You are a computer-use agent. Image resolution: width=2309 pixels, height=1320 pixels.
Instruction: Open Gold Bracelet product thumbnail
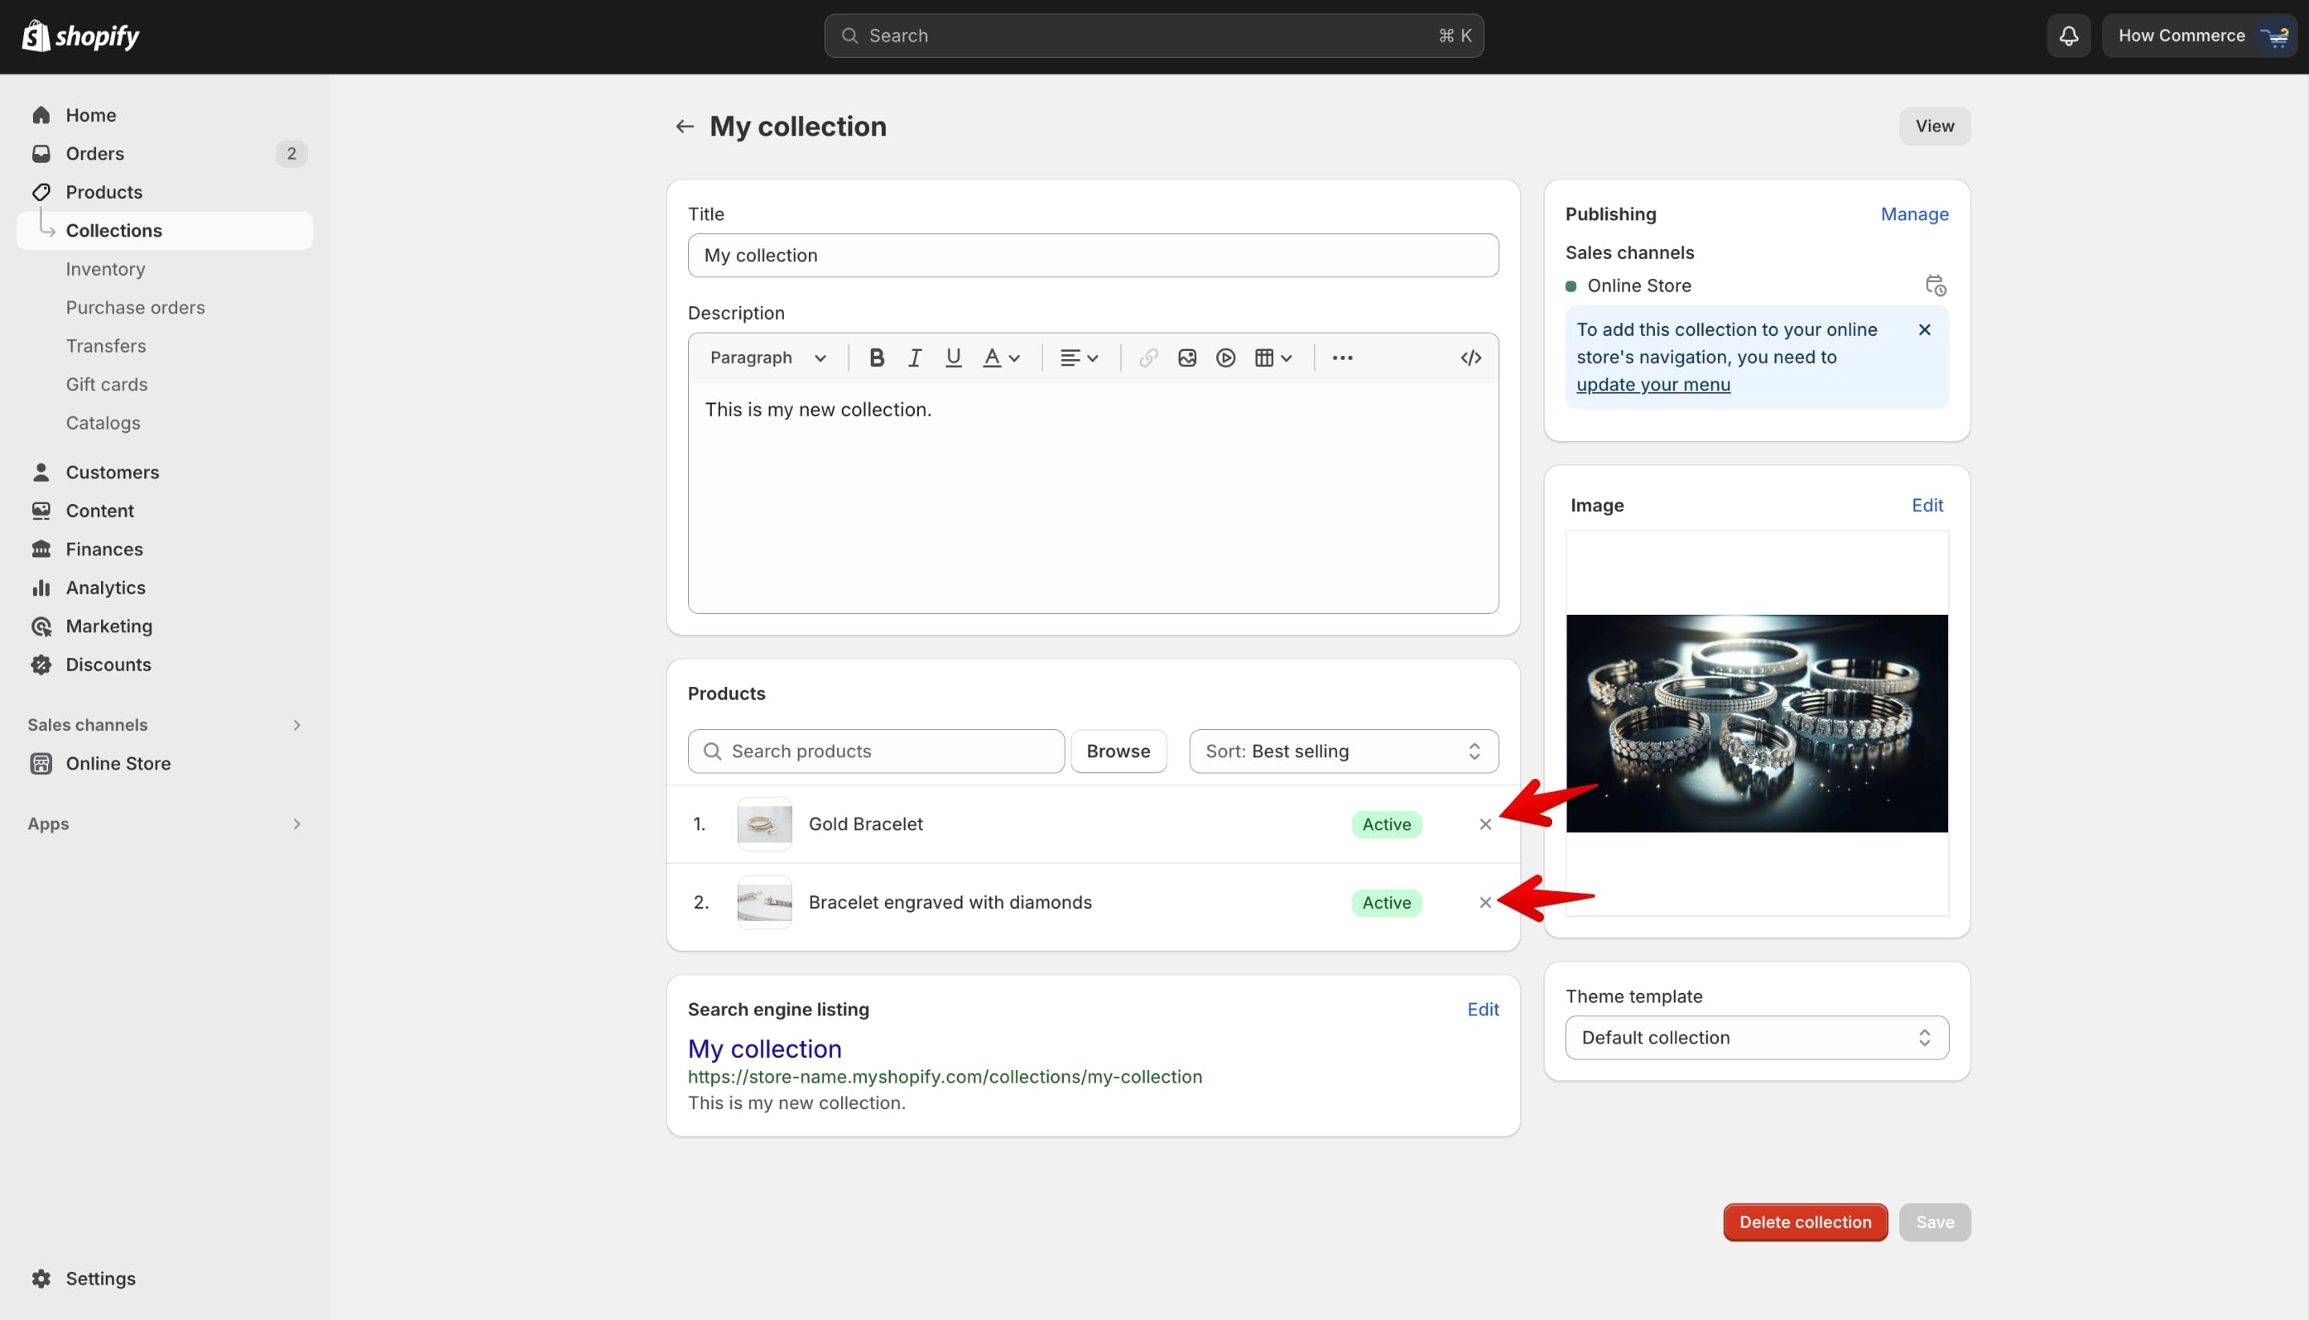[763, 824]
